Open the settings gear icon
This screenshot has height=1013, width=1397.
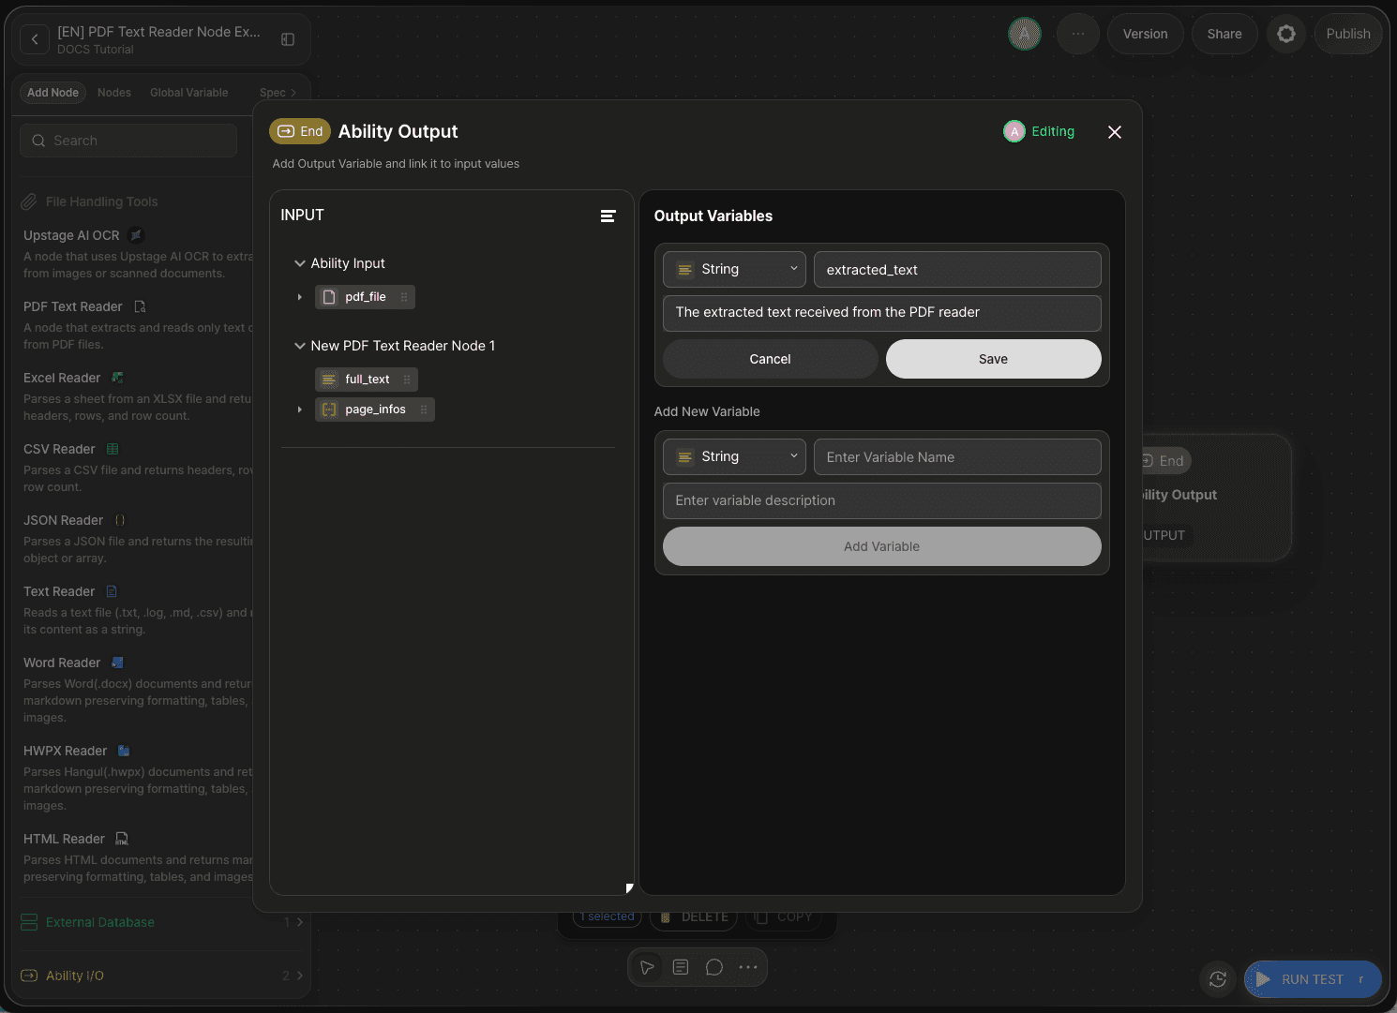coord(1286,34)
